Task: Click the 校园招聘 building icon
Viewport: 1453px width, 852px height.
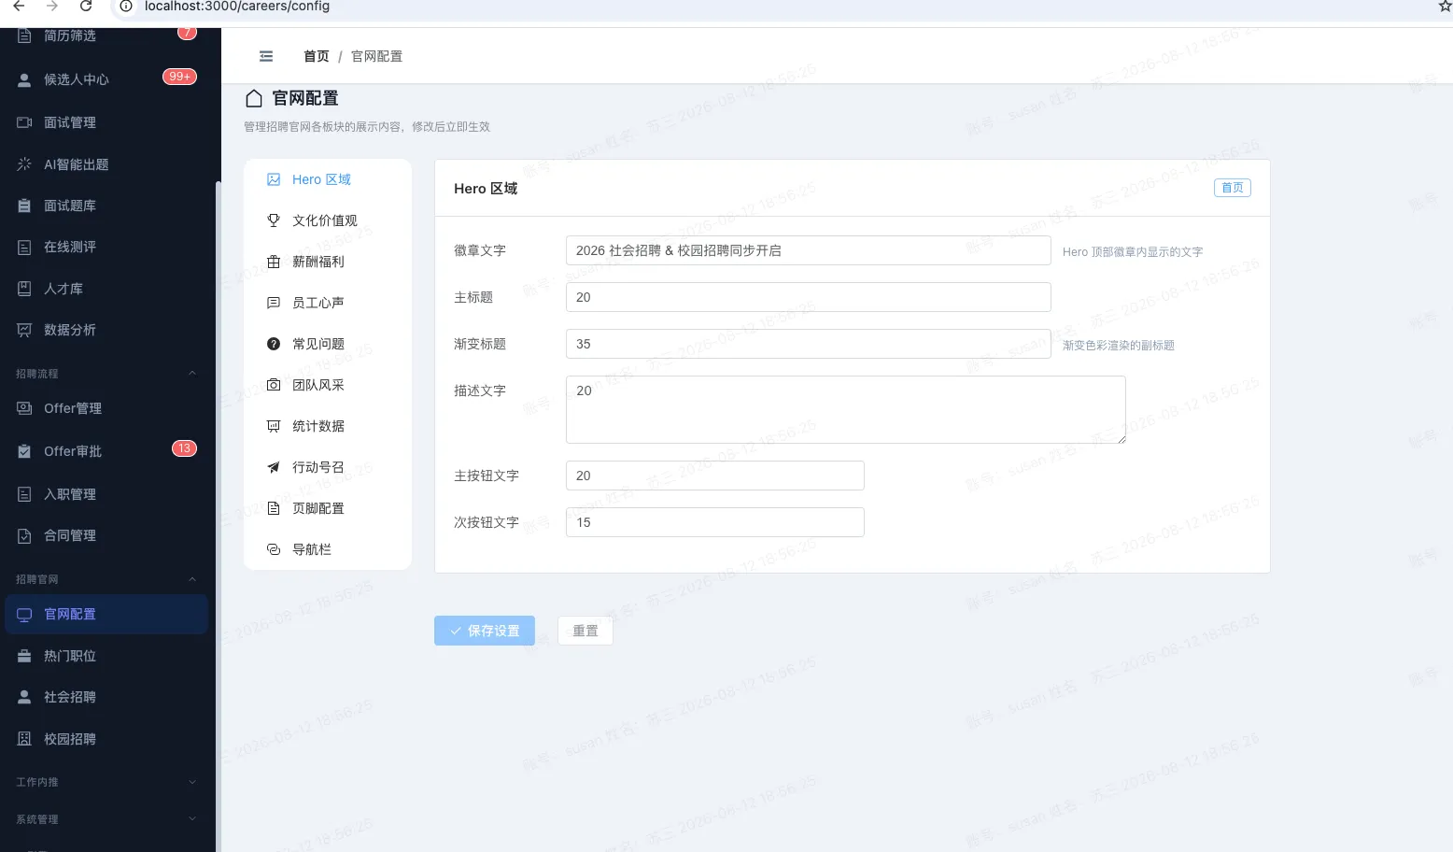Action: click(x=24, y=739)
